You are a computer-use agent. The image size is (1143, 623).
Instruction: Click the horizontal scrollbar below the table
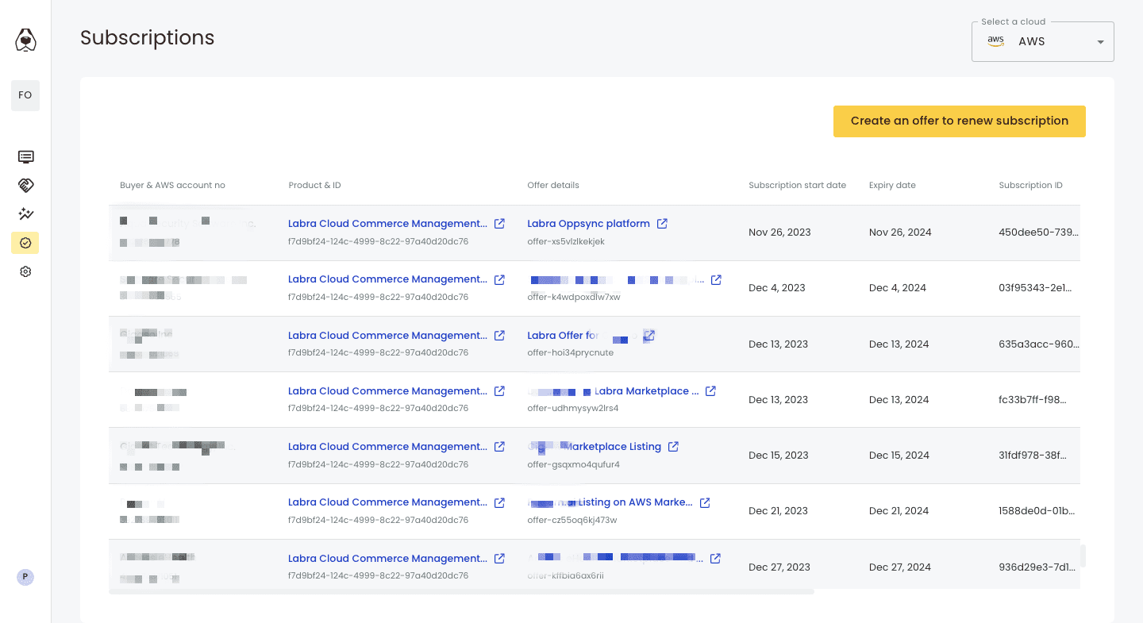[460, 591]
